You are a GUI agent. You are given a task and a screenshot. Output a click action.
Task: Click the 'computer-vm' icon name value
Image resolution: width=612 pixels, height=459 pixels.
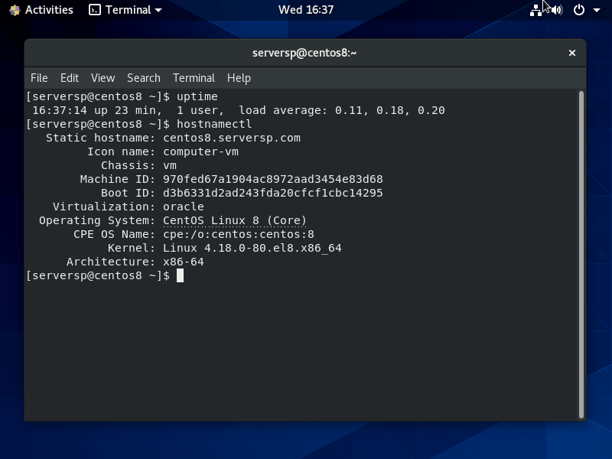[200, 151]
